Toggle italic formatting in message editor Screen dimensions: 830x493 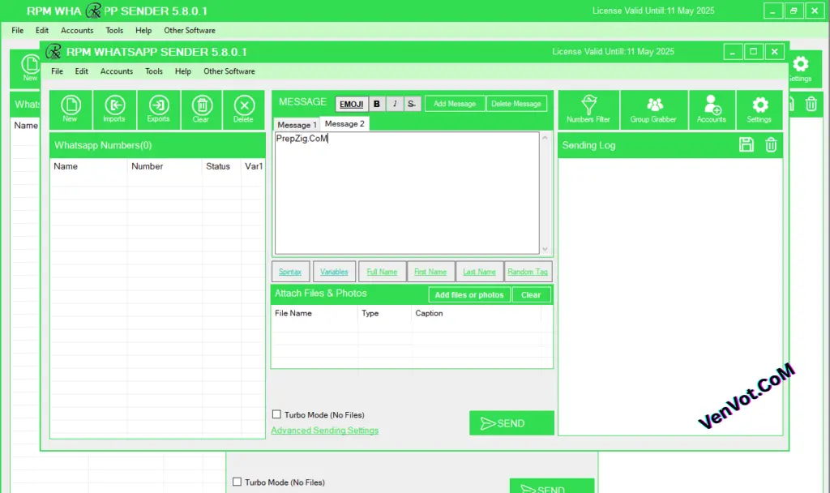click(x=395, y=104)
